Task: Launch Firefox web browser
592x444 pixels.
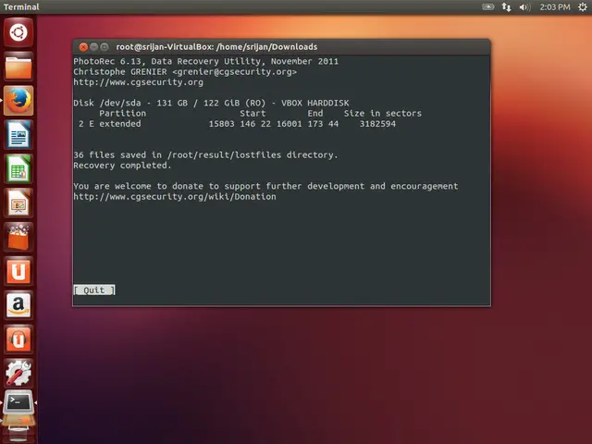Action: pos(18,101)
